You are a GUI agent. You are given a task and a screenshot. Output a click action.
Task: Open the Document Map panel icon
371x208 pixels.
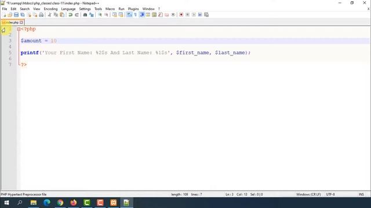[x=154, y=15]
